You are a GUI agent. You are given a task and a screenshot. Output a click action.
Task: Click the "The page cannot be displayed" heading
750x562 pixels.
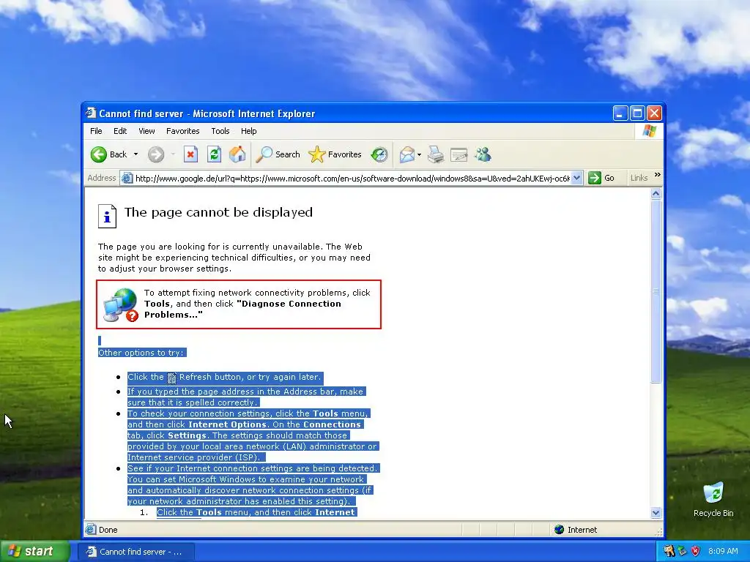click(x=218, y=212)
